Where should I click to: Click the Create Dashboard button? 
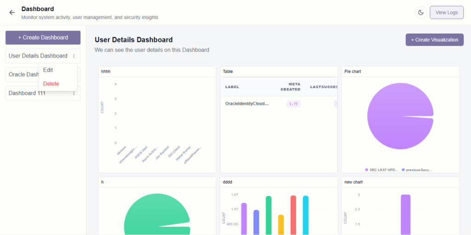43,38
